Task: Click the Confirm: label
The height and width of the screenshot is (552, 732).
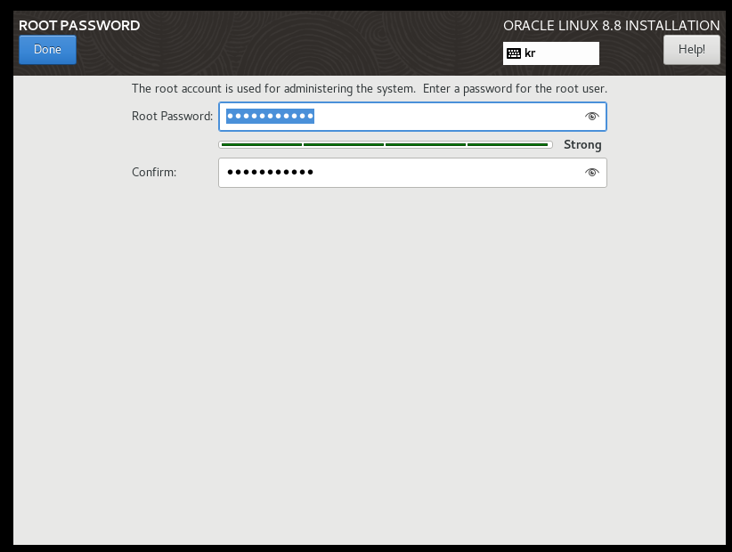Action: pos(153,172)
